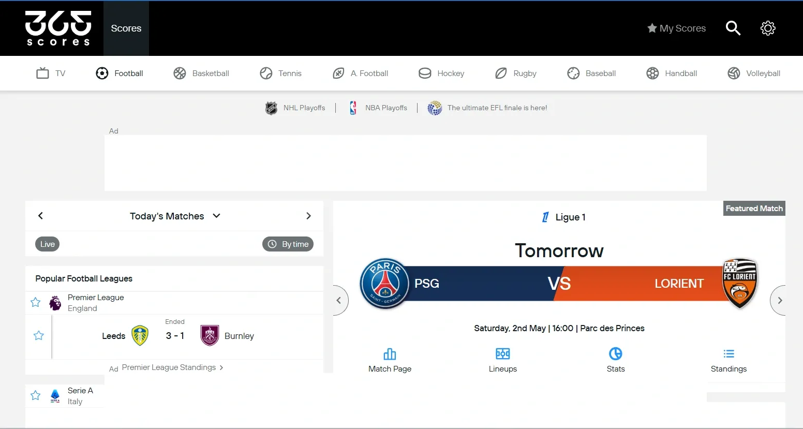The width and height of the screenshot is (803, 429).
Task: Click the Serie A Italy row
Action: click(65, 396)
